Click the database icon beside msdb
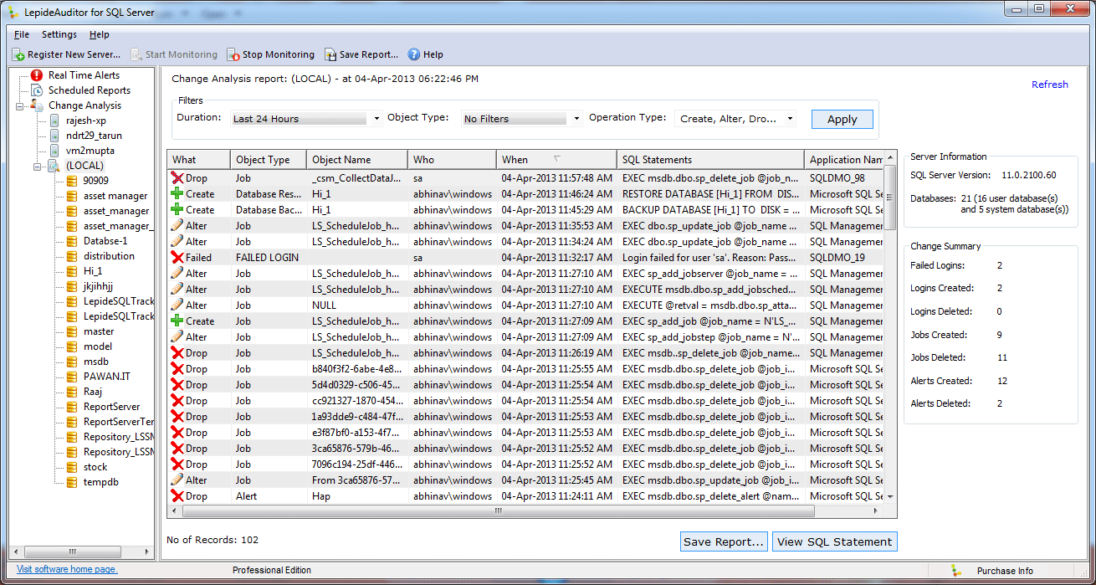Viewport: 1096px width, 585px height. 72,362
